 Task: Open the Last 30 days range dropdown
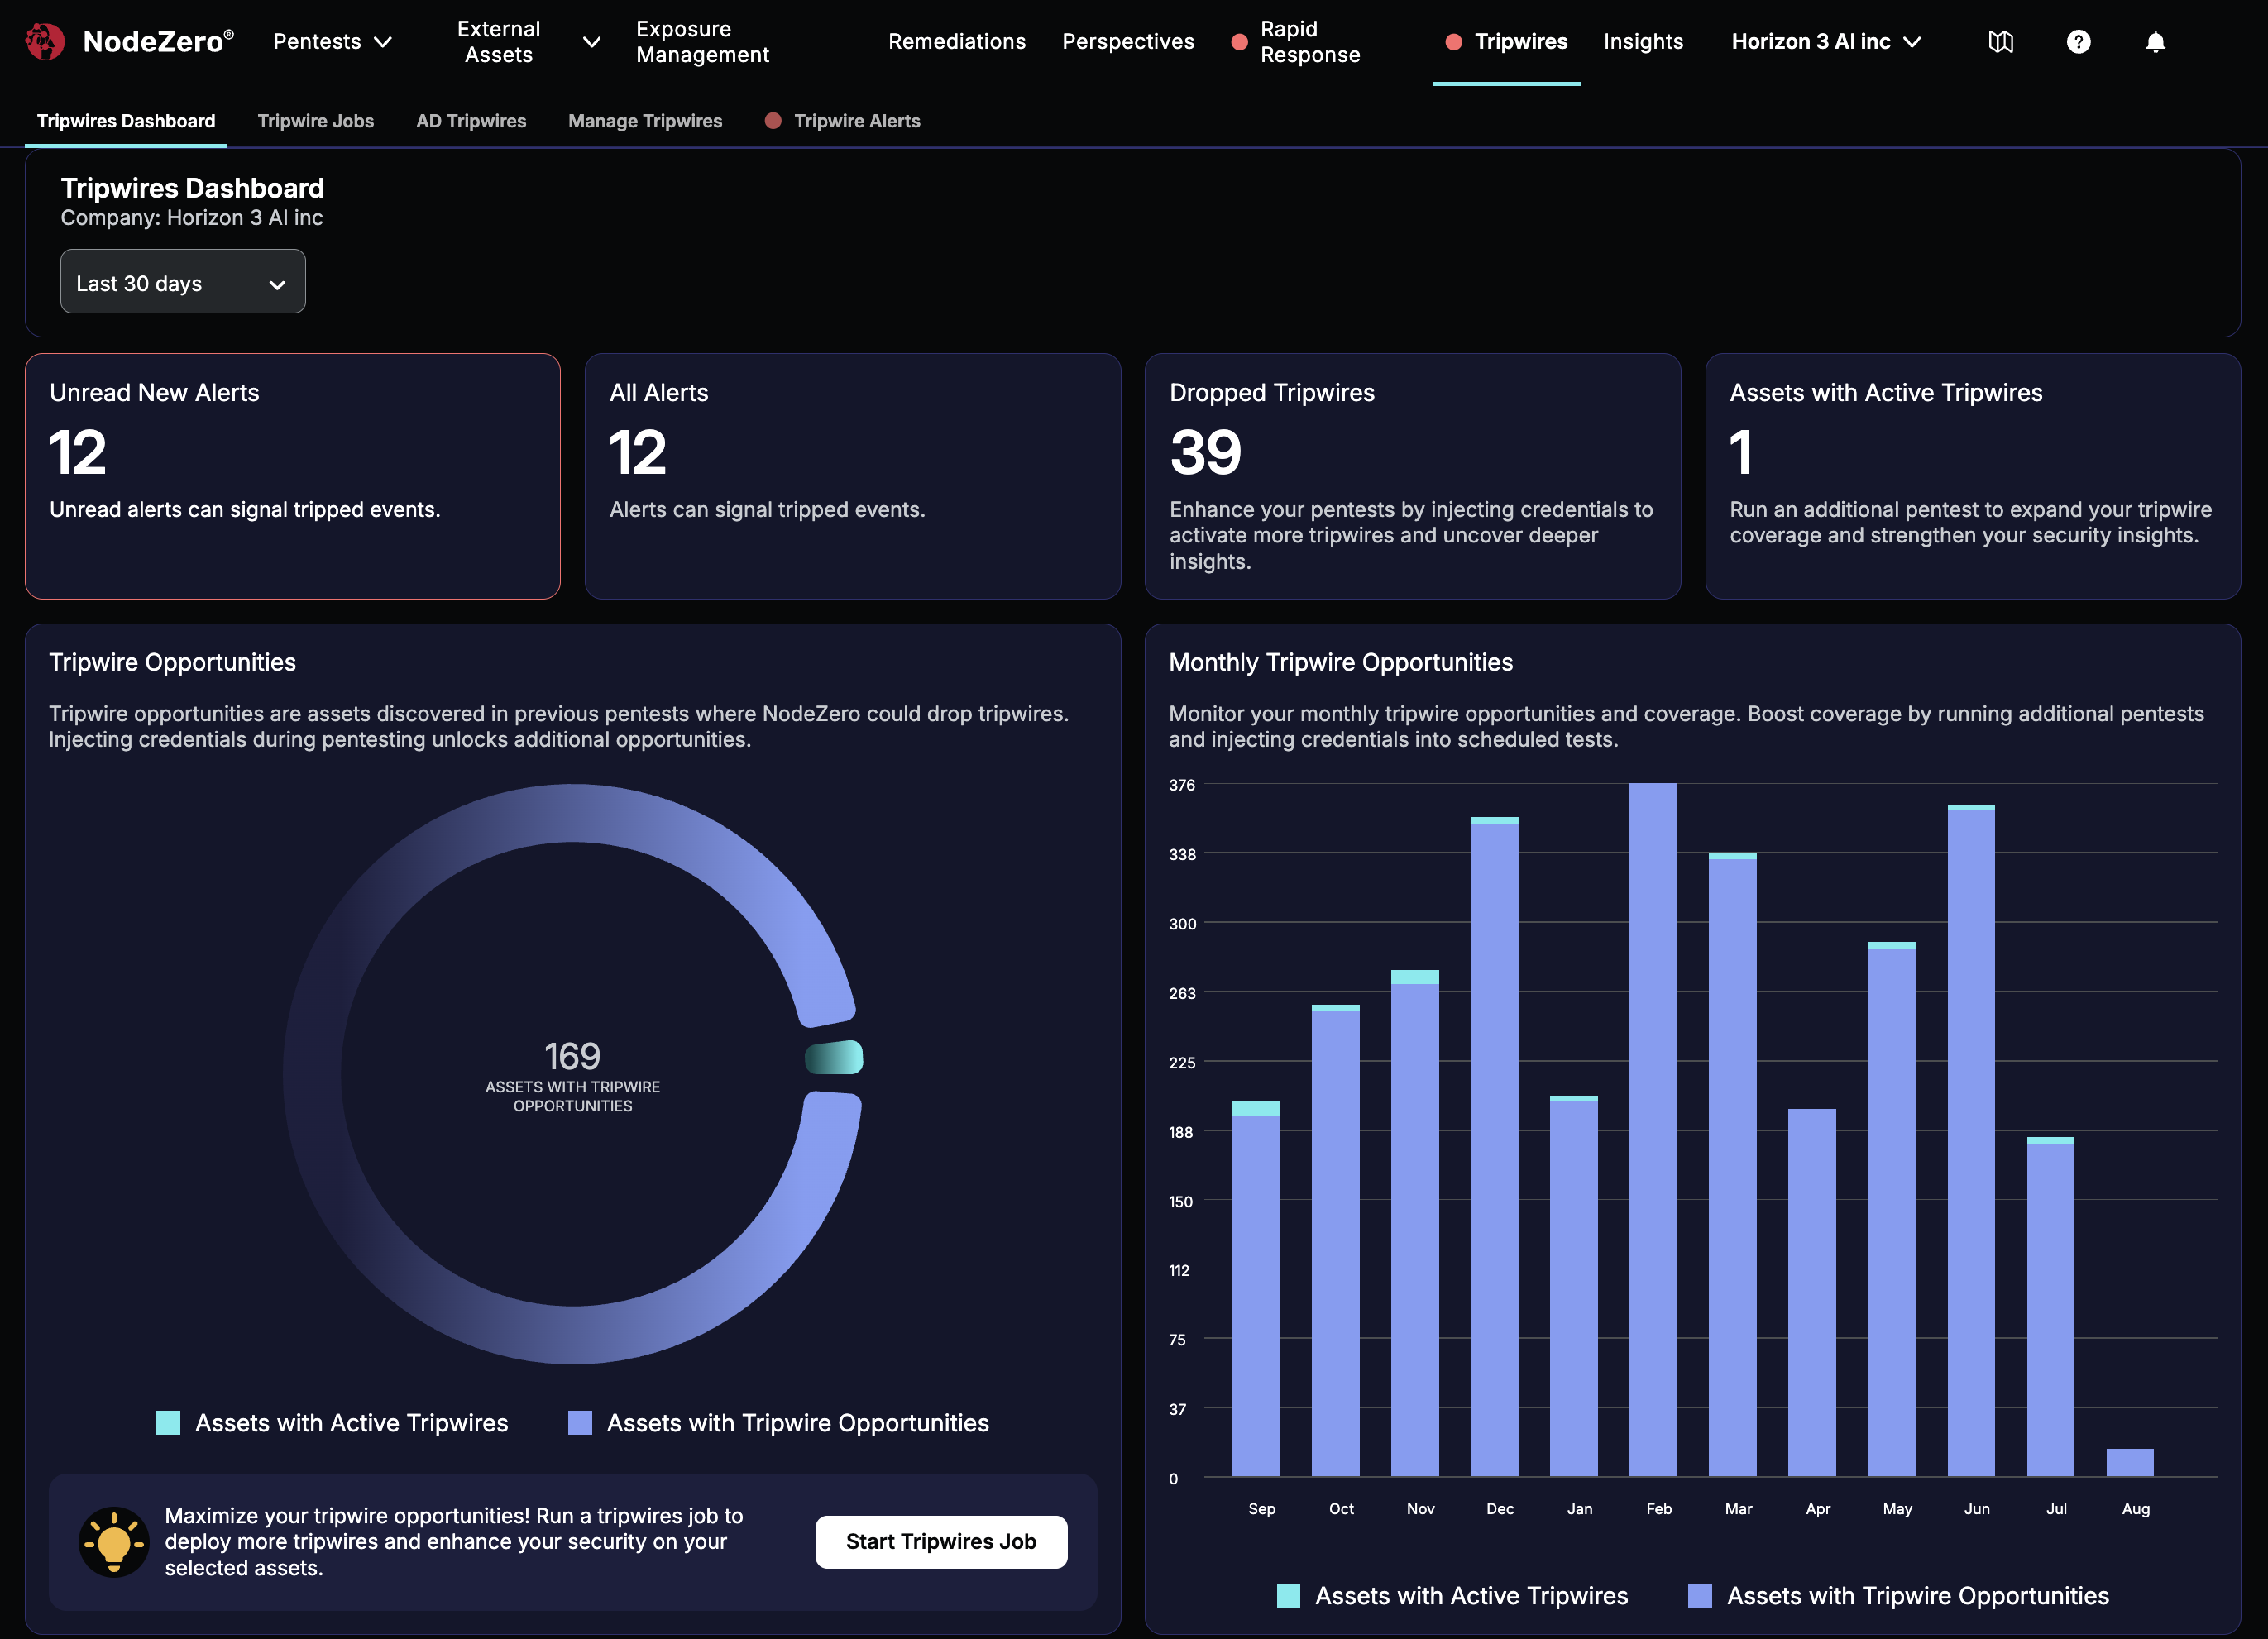183,282
